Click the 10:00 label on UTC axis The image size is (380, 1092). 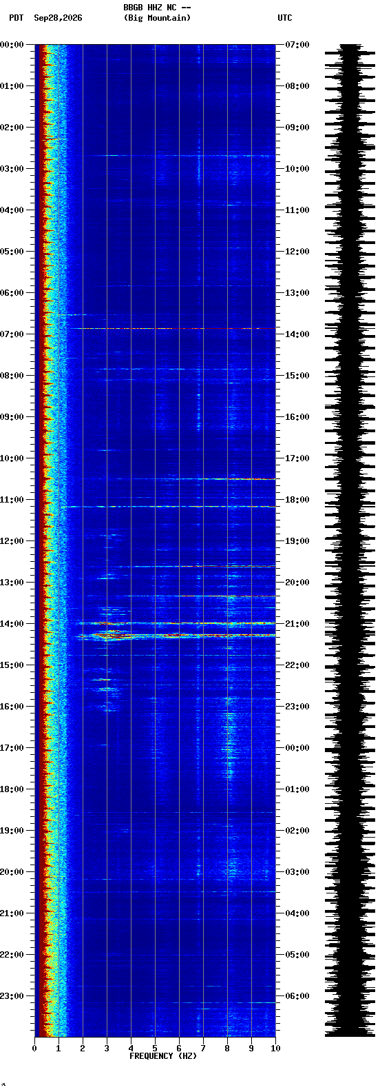297,169
